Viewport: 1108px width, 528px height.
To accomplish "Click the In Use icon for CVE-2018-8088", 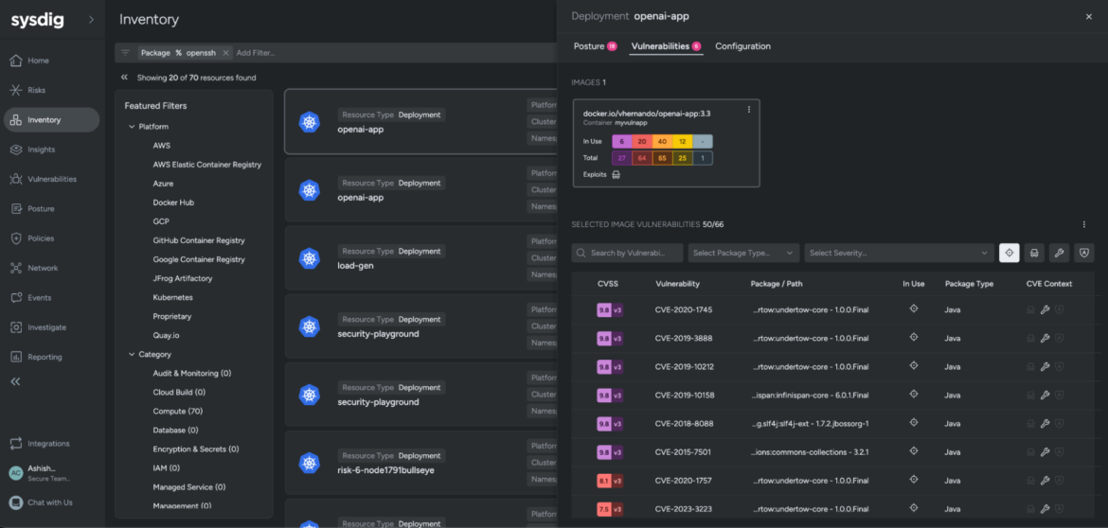I will (x=914, y=423).
